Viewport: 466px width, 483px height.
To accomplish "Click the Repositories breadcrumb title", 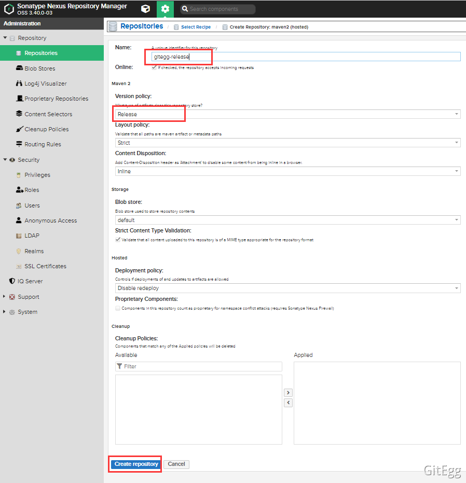I will [142, 26].
